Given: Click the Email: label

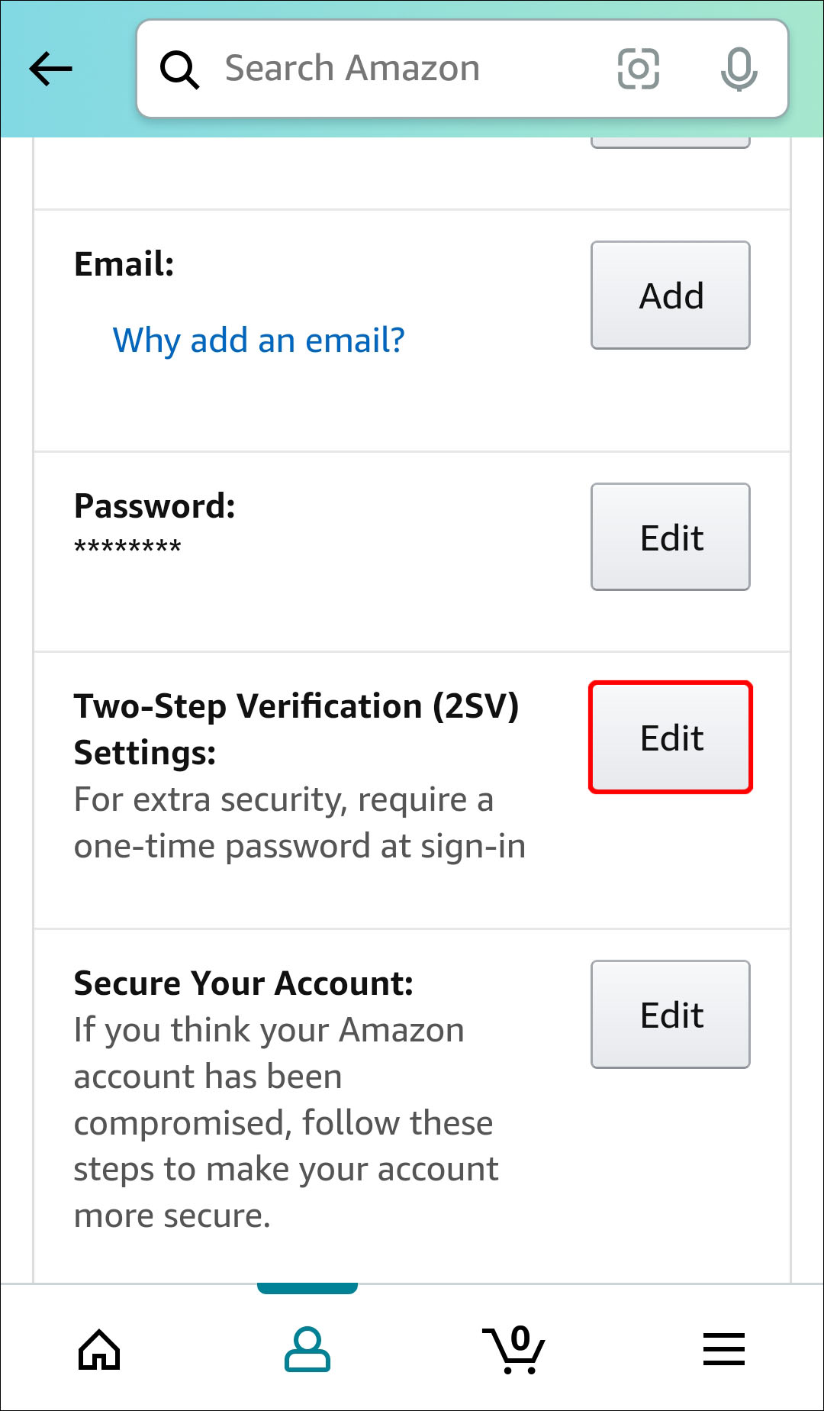Looking at the screenshot, I should click(x=124, y=264).
